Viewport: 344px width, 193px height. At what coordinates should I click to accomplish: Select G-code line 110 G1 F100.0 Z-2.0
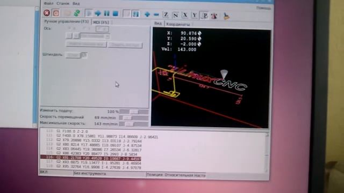click(67, 131)
